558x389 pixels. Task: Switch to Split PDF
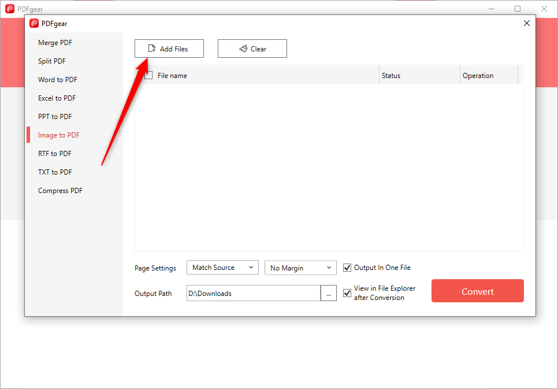52,61
